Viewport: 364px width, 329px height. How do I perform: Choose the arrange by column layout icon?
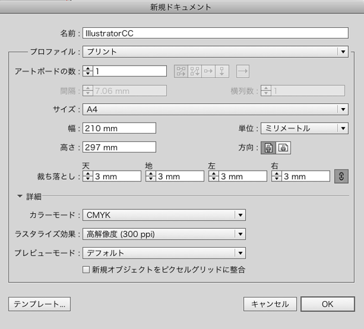pos(223,71)
